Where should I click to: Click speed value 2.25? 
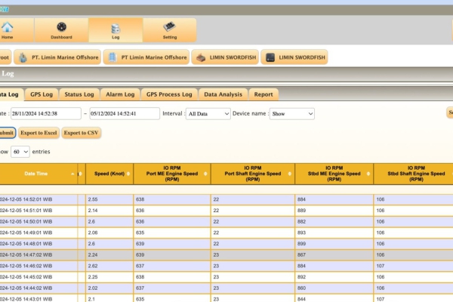click(x=93, y=277)
